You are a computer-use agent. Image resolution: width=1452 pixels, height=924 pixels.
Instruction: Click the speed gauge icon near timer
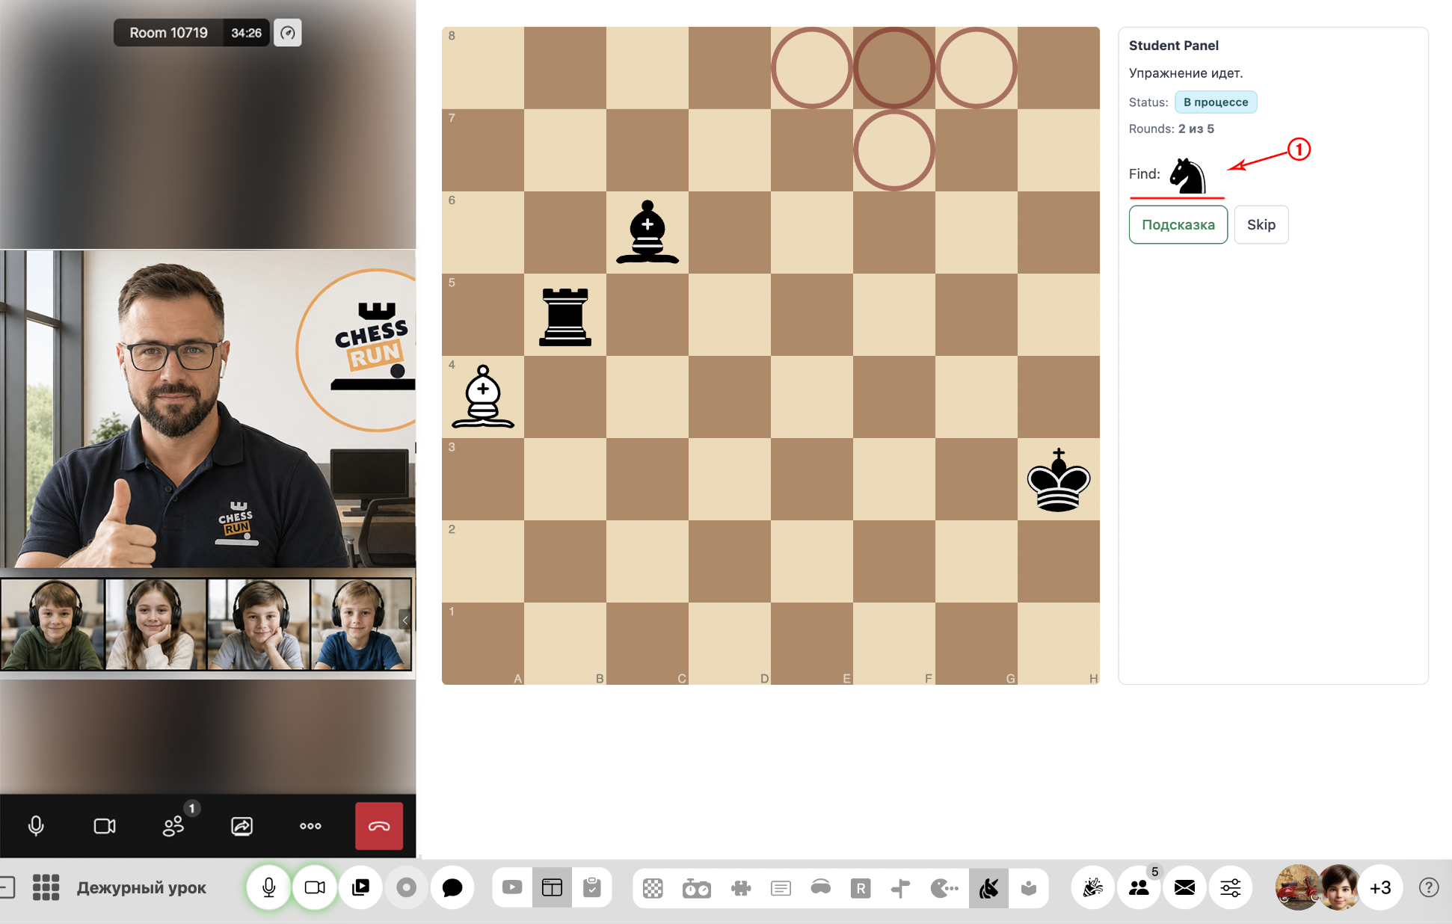click(x=288, y=33)
